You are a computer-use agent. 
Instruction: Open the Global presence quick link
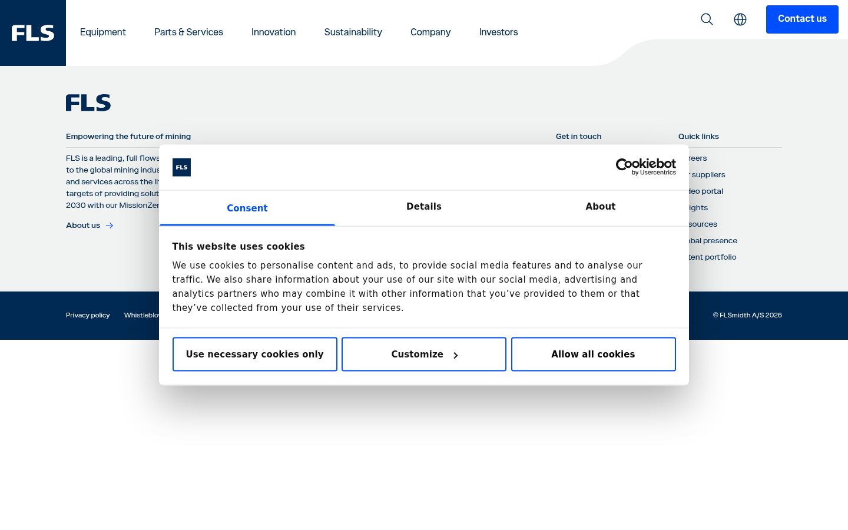point(713,240)
